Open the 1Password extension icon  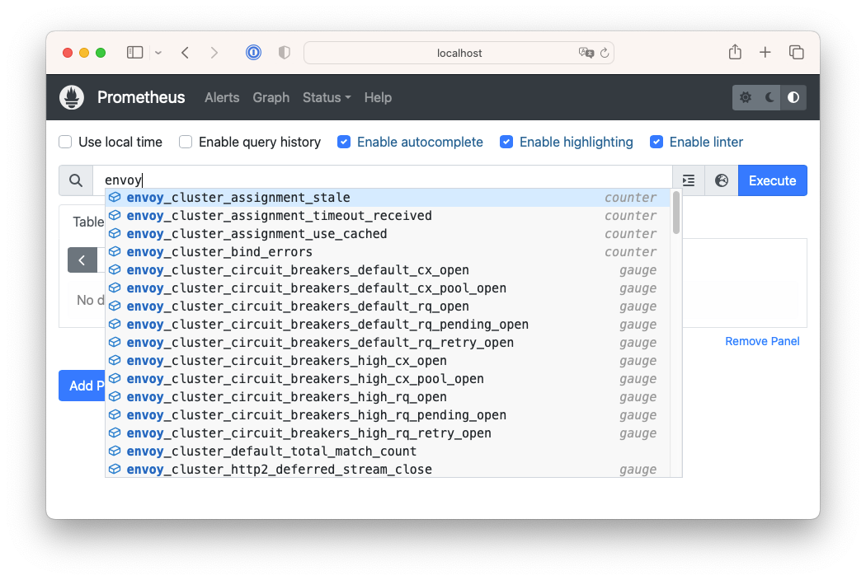click(x=253, y=53)
